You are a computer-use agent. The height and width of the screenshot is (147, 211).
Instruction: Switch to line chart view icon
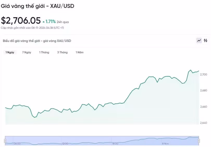point(199,40)
